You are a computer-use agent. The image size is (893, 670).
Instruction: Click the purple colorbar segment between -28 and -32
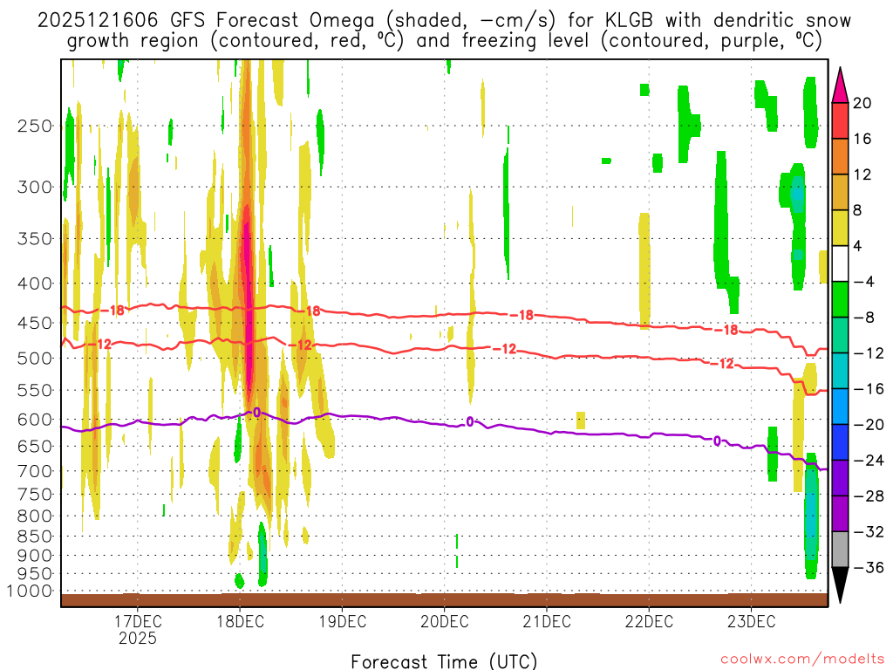[x=840, y=513]
